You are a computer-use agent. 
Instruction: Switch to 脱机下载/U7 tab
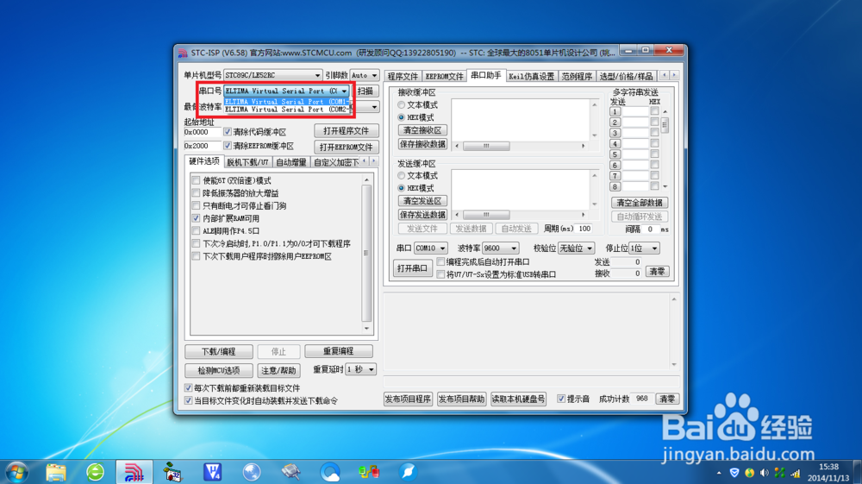[x=247, y=162]
